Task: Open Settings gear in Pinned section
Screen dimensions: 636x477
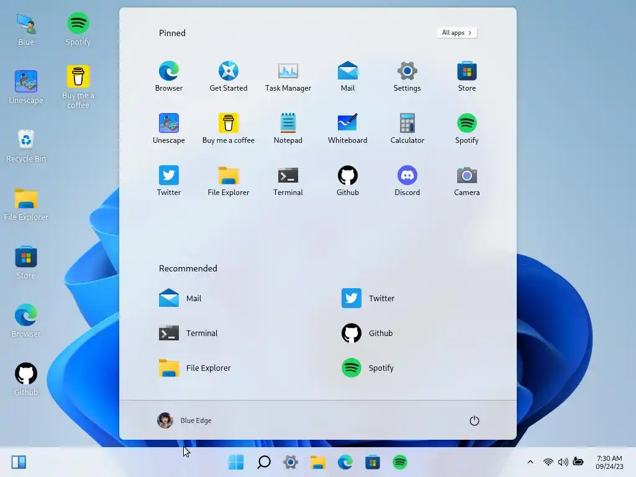Action: (407, 76)
